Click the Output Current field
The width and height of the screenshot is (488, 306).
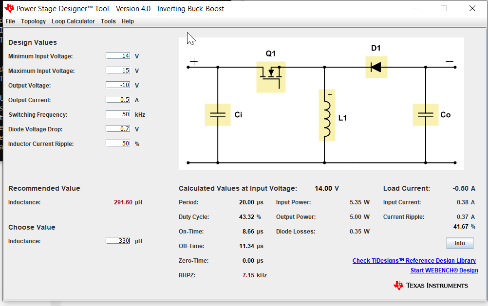pos(118,100)
